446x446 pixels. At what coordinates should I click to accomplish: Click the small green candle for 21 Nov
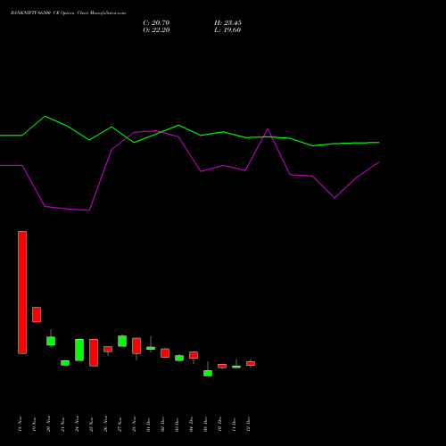point(65,363)
